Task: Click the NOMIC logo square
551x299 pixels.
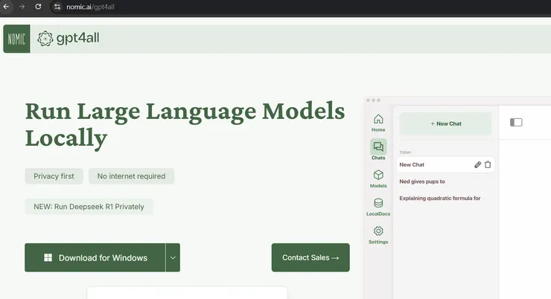Action: click(16, 39)
